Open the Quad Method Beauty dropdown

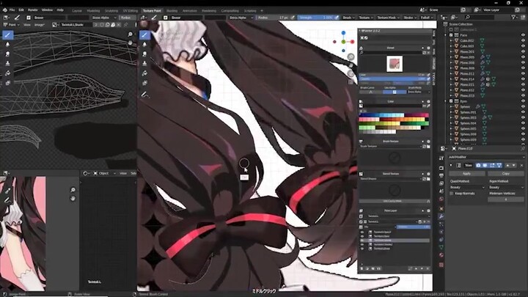click(467, 187)
